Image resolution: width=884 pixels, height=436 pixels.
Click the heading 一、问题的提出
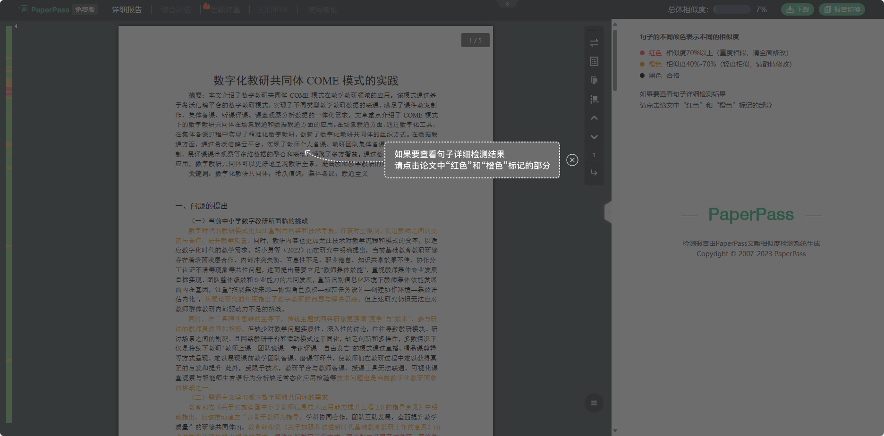(x=202, y=206)
